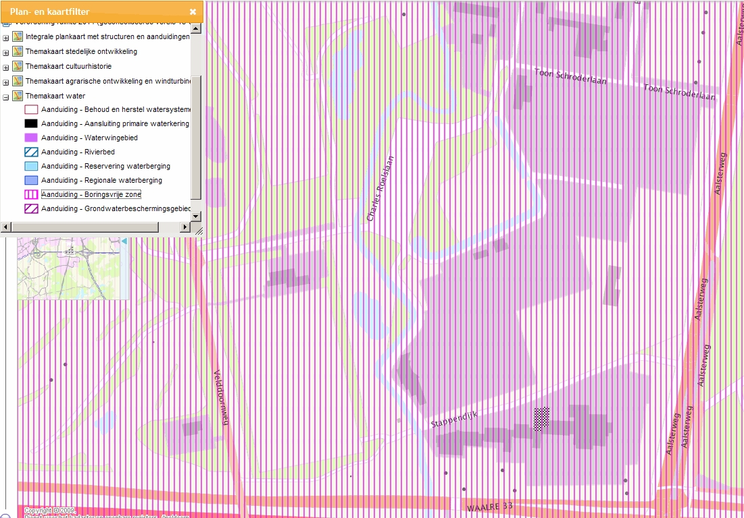Select Aanduiding - Rivierbed
Screen dimensions: 744x518
click(x=78, y=152)
